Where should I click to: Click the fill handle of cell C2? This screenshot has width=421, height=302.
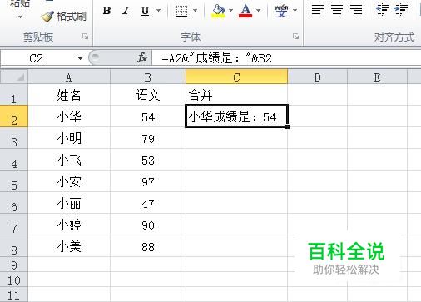[x=287, y=126]
